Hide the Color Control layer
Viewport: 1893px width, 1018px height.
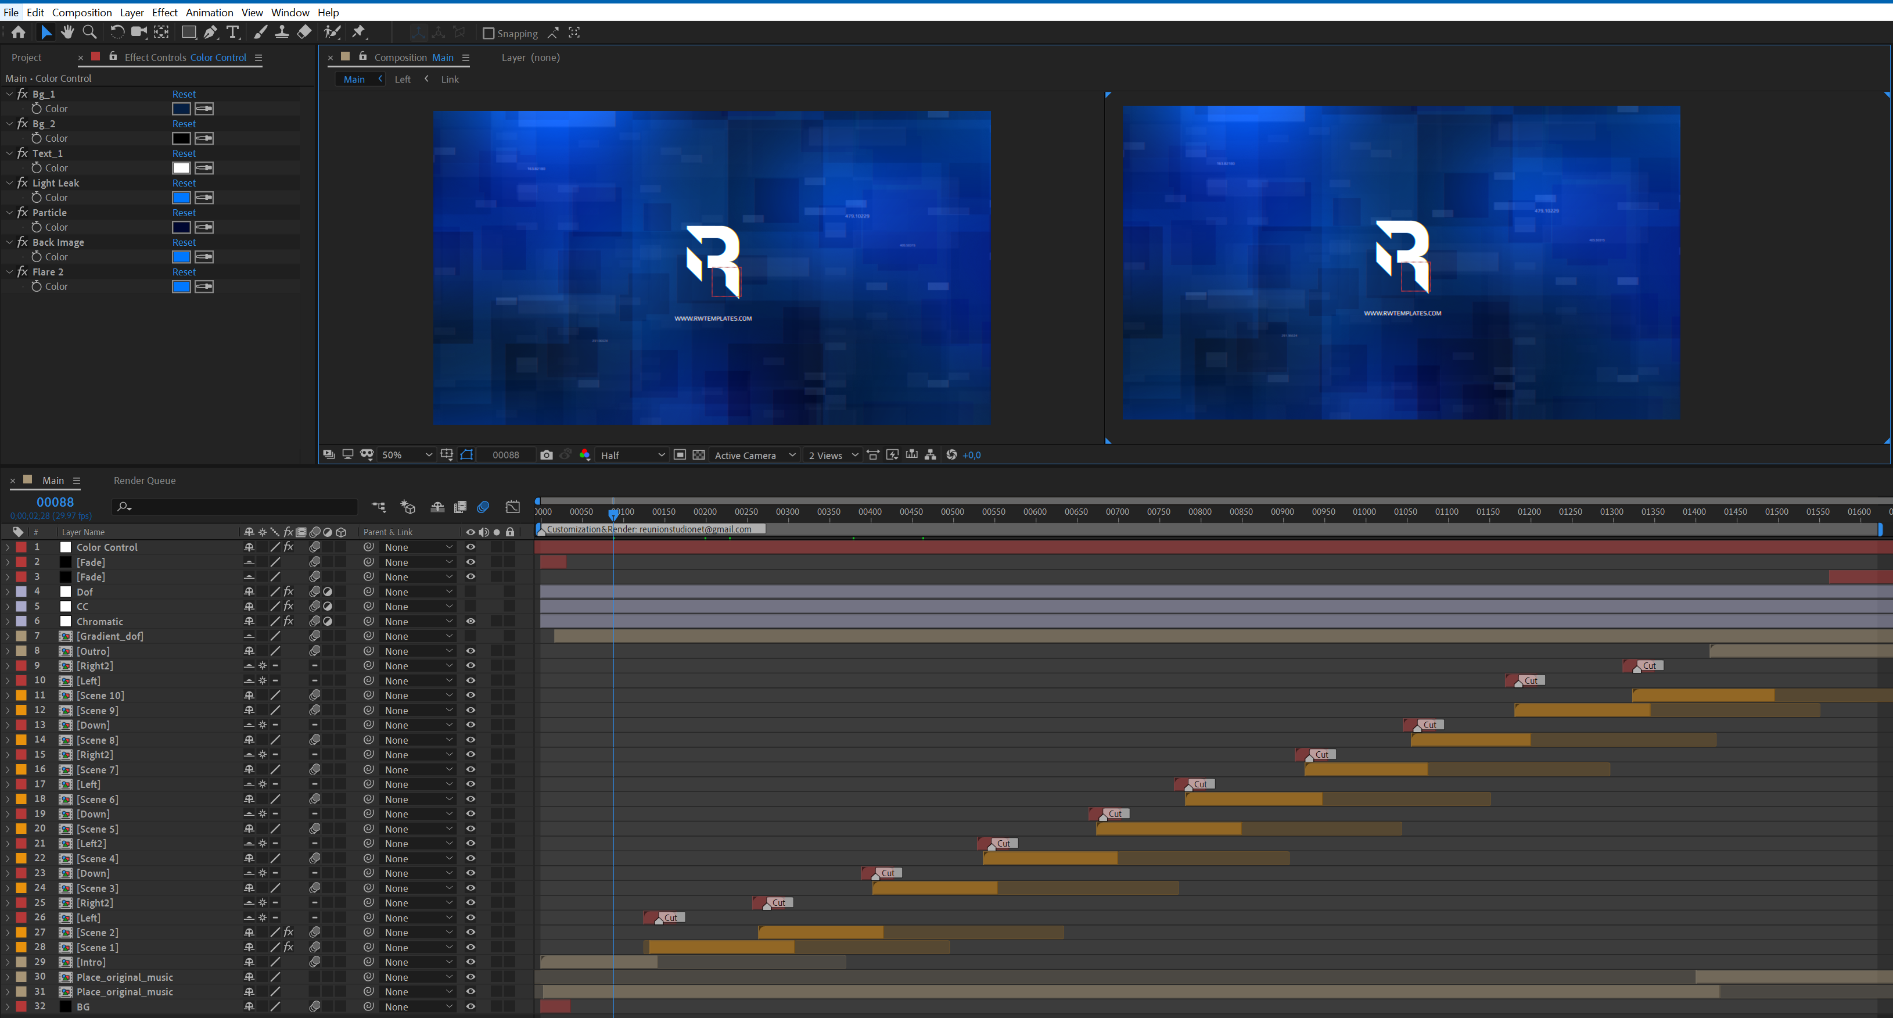[470, 547]
